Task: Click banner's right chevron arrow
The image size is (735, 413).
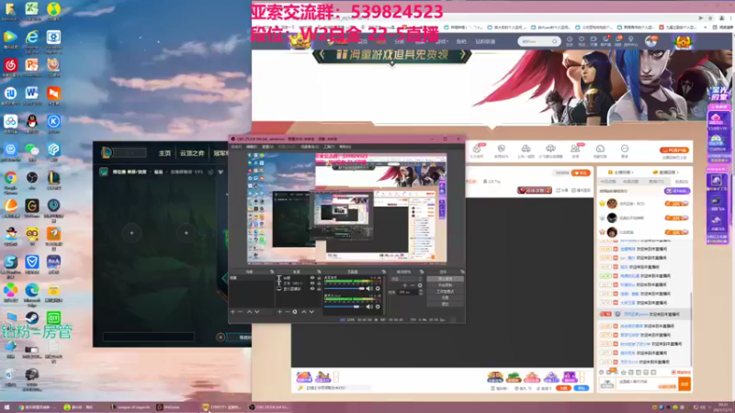Action: click(462, 55)
